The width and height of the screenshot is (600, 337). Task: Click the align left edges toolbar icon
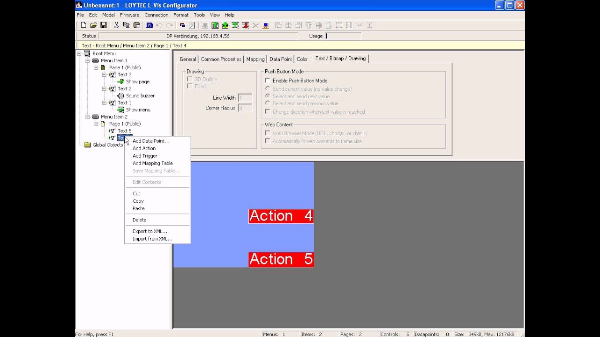pos(278,25)
